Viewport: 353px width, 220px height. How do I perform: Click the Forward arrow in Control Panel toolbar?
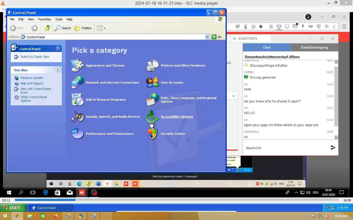34,28
